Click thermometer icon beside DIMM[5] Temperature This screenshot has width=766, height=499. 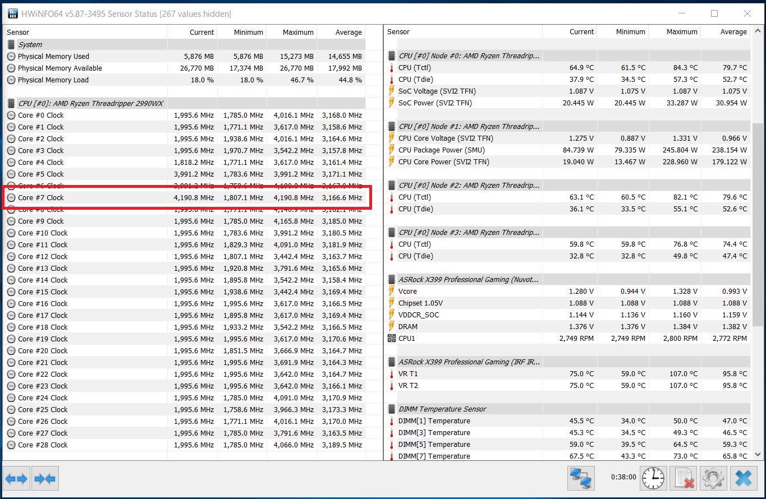pos(392,444)
